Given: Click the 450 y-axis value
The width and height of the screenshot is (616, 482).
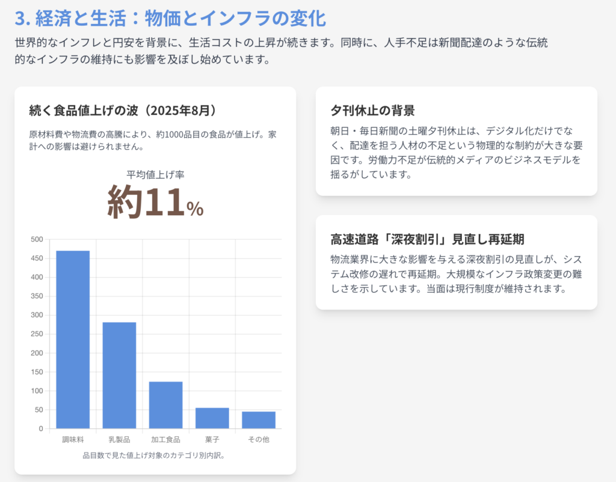Looking at the screenshot, I should click(37, 258).
